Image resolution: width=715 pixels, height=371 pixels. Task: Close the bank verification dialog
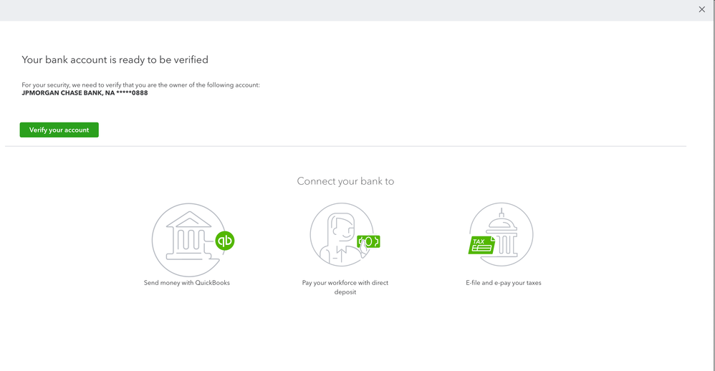(x=702, y=10)
